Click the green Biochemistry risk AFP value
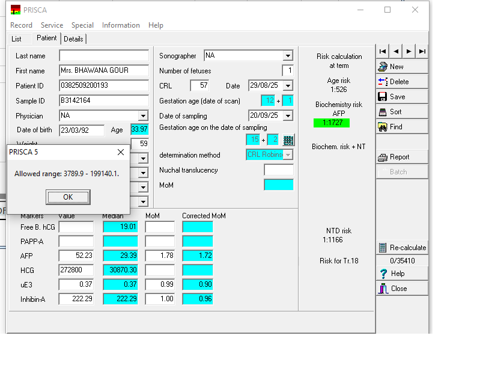480x386 pixels. [x=331, y=123]
